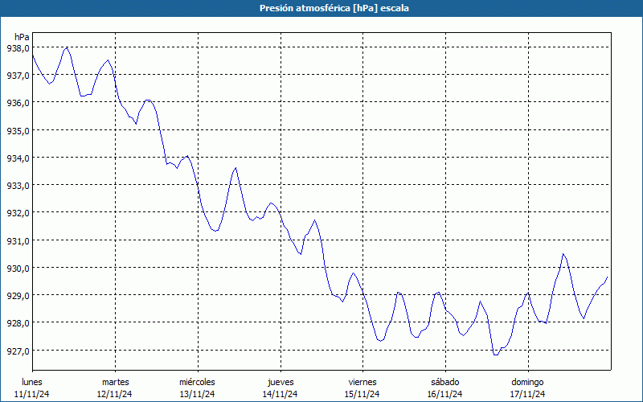The width and height of the screenshot is (643, 402).
Task: Click the 12/11/24 date label
Action: [115, 394]
